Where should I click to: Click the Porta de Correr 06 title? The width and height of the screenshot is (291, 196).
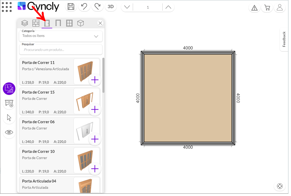click(x=38, y=122)
